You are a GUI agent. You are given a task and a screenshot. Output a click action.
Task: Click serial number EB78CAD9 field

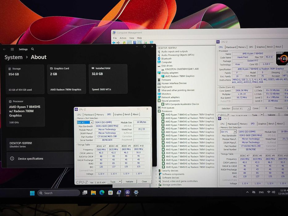[x=107, y=140]
